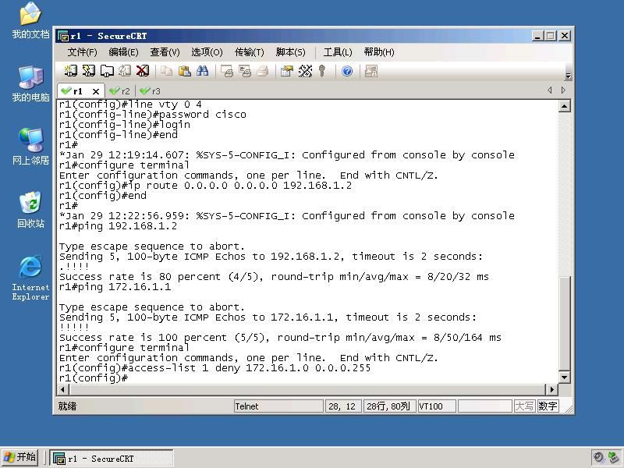Click the speaker volume tray icon
The height and width of the screenshot is (468, 624).
(x=598, y=457)
